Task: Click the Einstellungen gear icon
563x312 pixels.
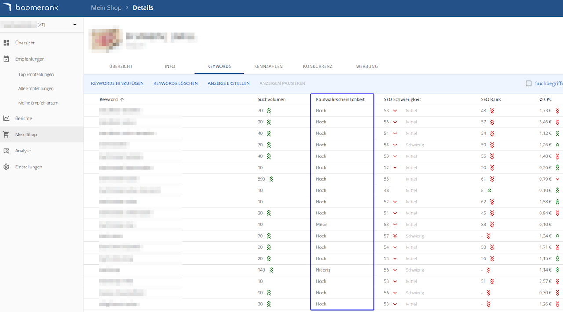Action: coord(6,167)
